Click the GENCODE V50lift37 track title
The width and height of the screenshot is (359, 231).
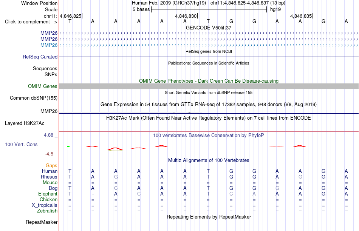click(x=209, y=28)
